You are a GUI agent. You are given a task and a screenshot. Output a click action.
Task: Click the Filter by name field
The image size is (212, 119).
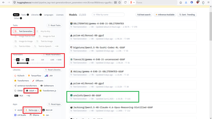click(x=108, y=15)
